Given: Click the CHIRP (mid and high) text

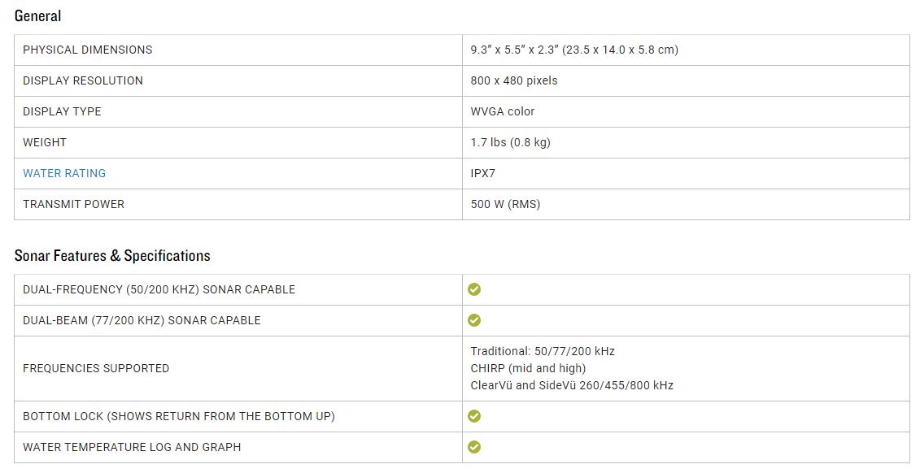Looking at the screenshot, I should point(528,368).
